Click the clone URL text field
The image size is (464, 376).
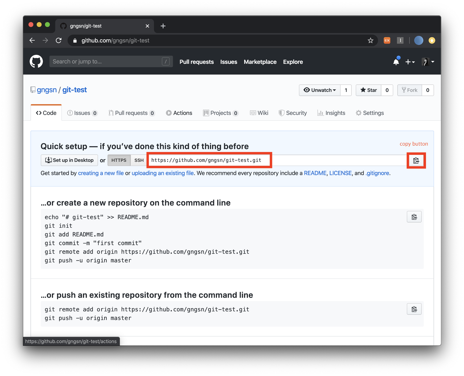pos(277,160)
